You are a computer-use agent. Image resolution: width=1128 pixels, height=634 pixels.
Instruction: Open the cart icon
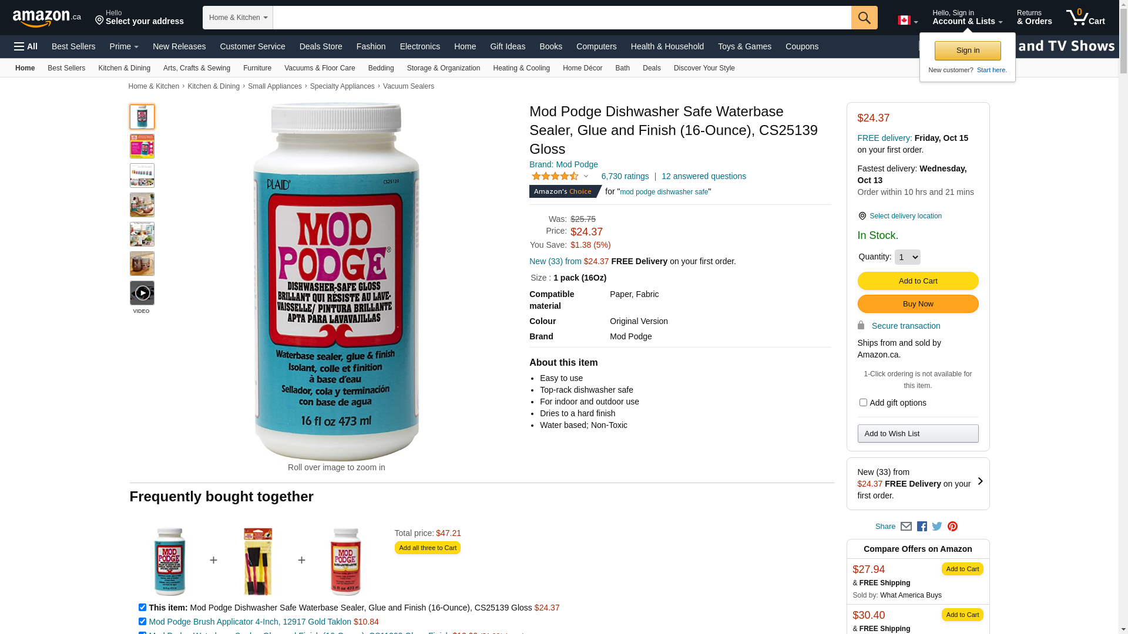[1086, 18]
